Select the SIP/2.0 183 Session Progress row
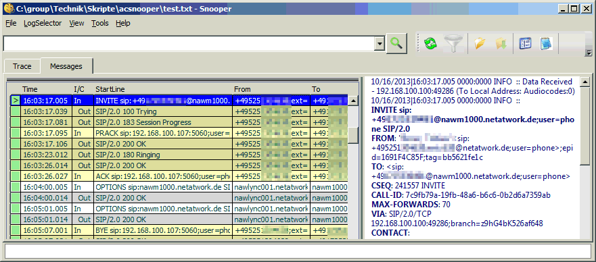This screenshot has height=262, width=596. point(179,122)
